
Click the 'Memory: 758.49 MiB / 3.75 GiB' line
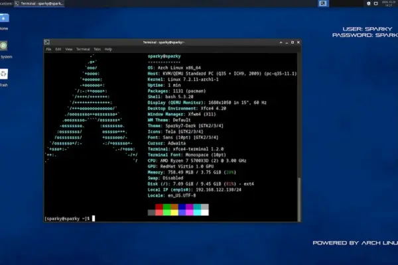[x=192, y=172]
